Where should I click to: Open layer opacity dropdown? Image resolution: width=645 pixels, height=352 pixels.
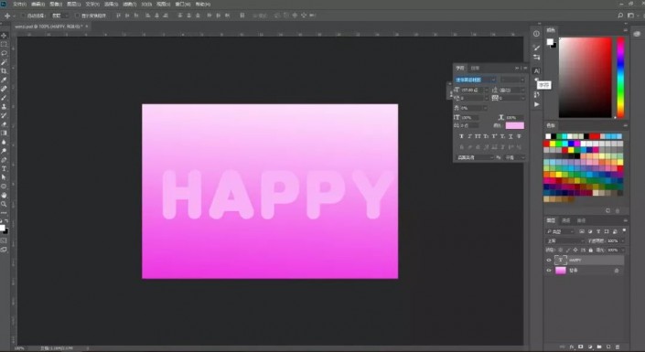pos(622,240)
